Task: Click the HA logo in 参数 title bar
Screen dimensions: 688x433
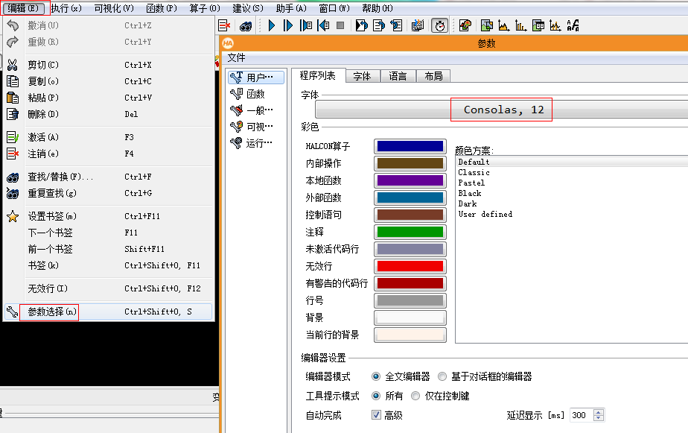Action: click(x=228, y=43)
